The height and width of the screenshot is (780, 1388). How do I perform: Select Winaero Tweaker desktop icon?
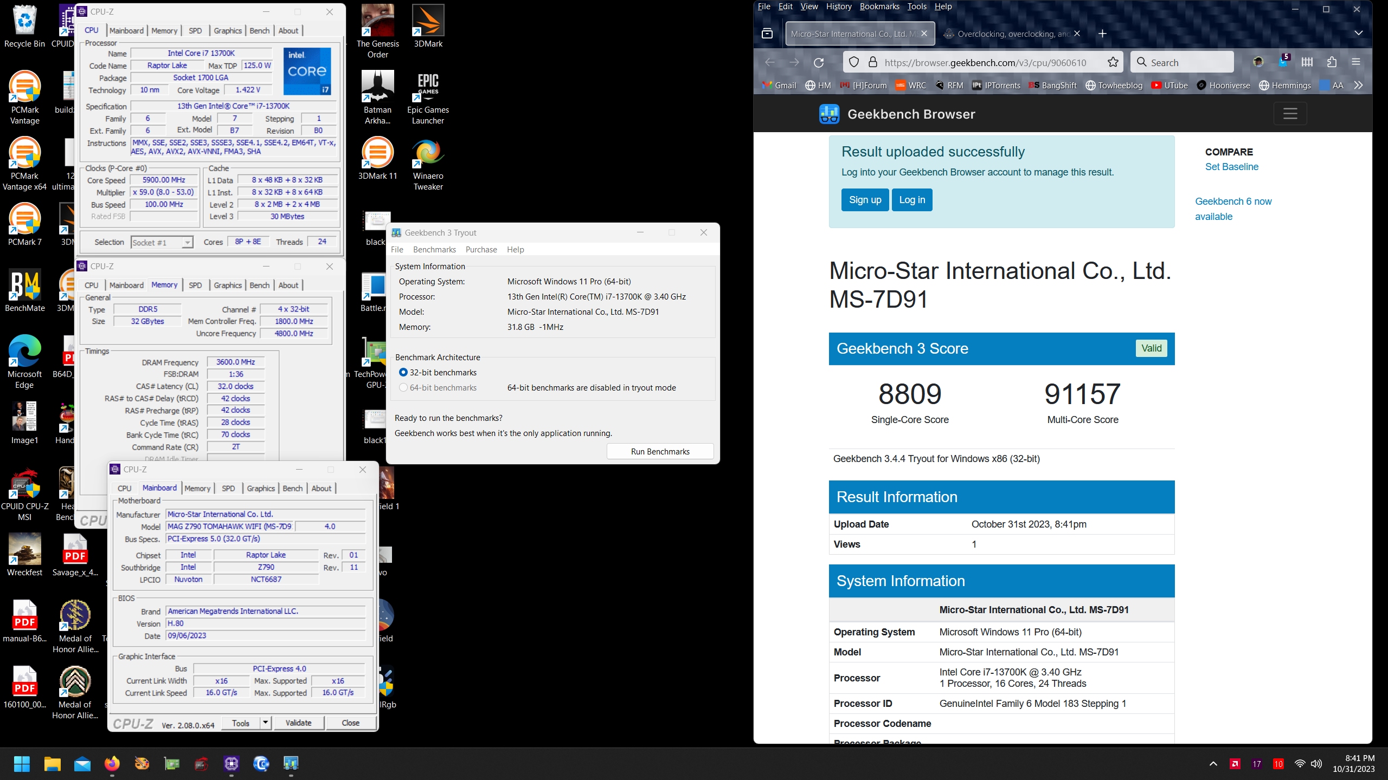point(428,164)
